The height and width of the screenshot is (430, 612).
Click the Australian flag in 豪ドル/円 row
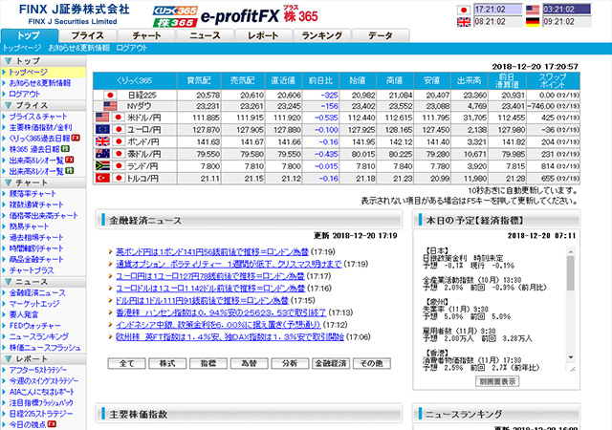coord(102,153)
